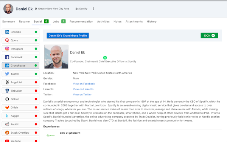Click the AngelList icon
Screen dimensions: 227x142
(x=7, y=82)
